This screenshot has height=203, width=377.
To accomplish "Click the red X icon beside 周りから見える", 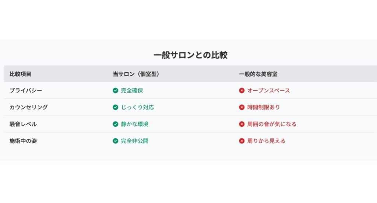I will [x=242, y=141].
